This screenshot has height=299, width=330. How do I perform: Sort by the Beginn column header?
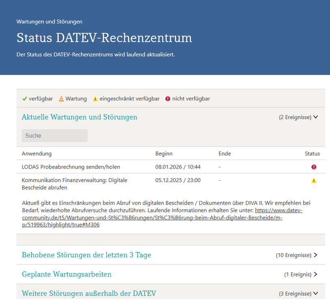point(164,154)
